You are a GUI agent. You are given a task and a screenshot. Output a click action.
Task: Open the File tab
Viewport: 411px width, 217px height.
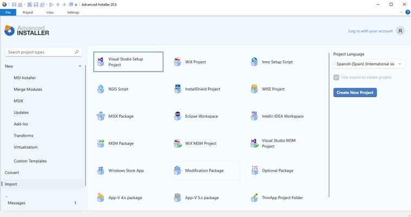(8, 12)
